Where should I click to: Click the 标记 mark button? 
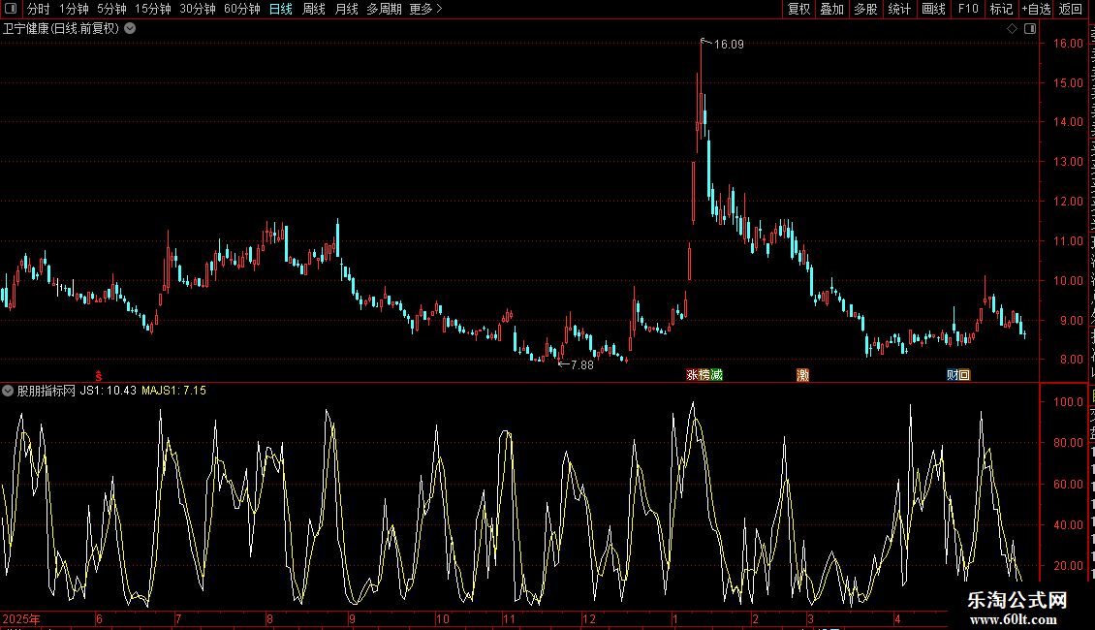1001,9
